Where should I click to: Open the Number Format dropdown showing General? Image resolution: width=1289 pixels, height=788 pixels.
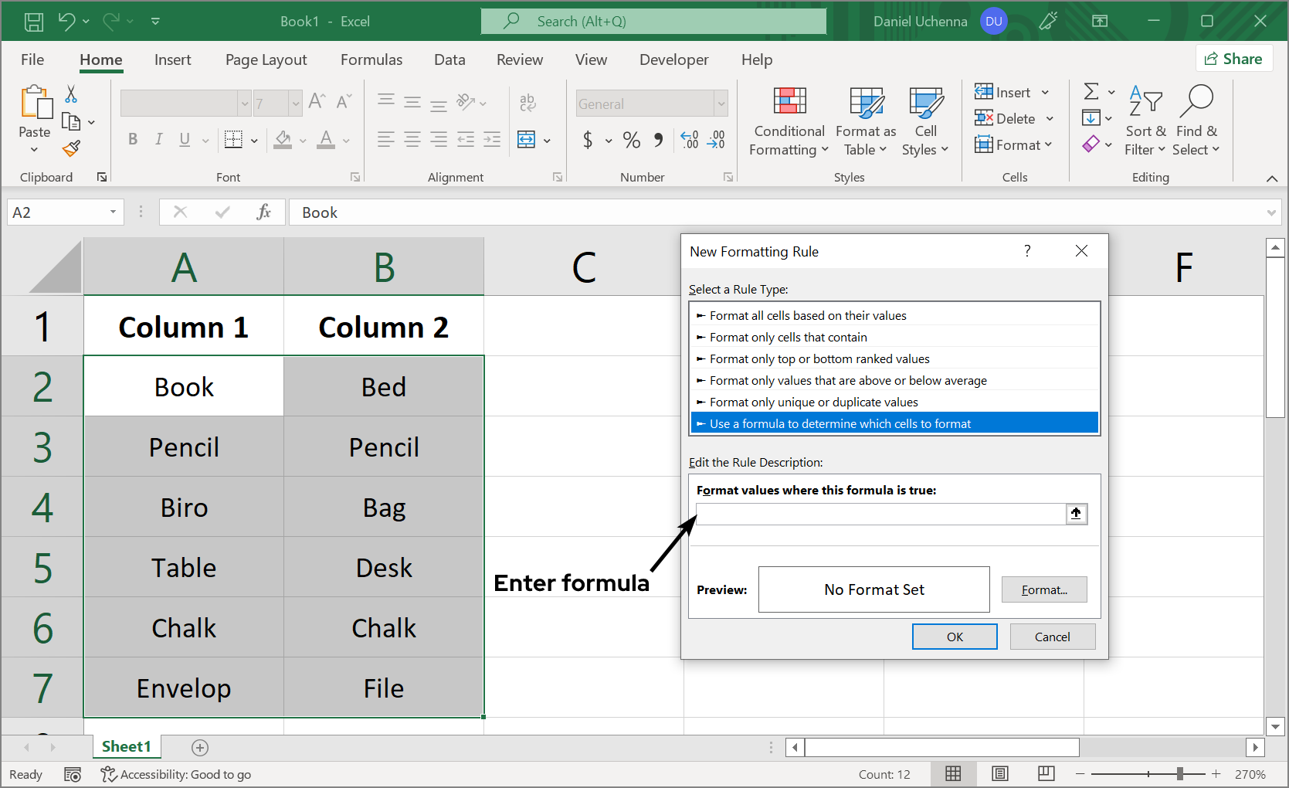[x=721, y=104]
